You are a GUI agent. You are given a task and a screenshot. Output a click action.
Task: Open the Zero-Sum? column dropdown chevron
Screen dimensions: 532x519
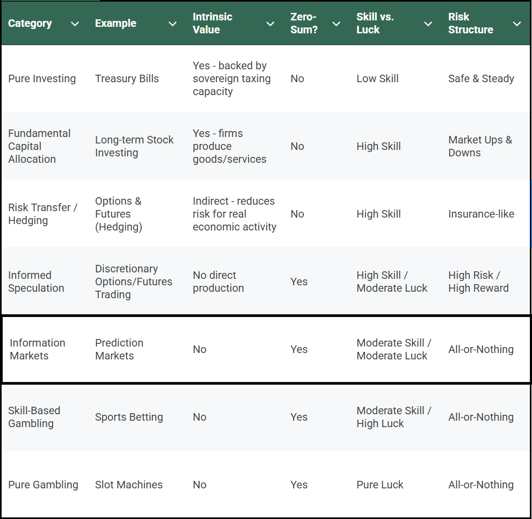click(x=336, y=24)
